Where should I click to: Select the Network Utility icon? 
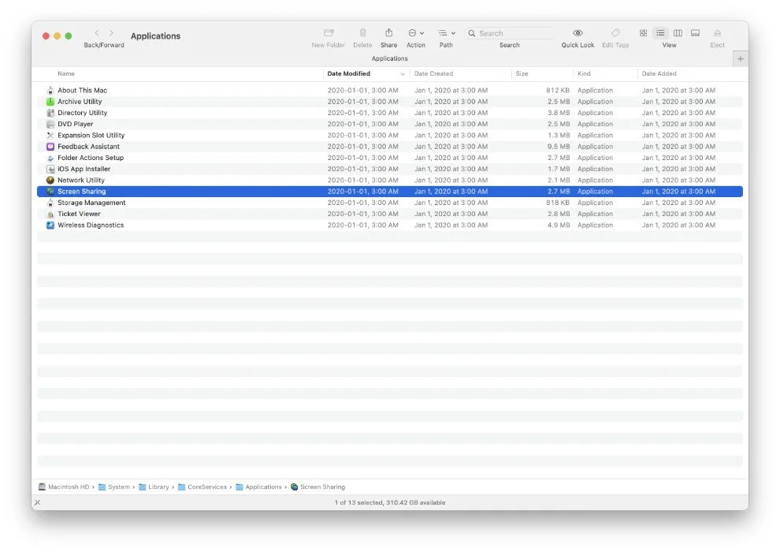[50, 180]
